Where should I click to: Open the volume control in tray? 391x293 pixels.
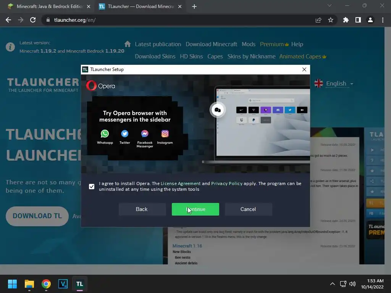[352, 284]
